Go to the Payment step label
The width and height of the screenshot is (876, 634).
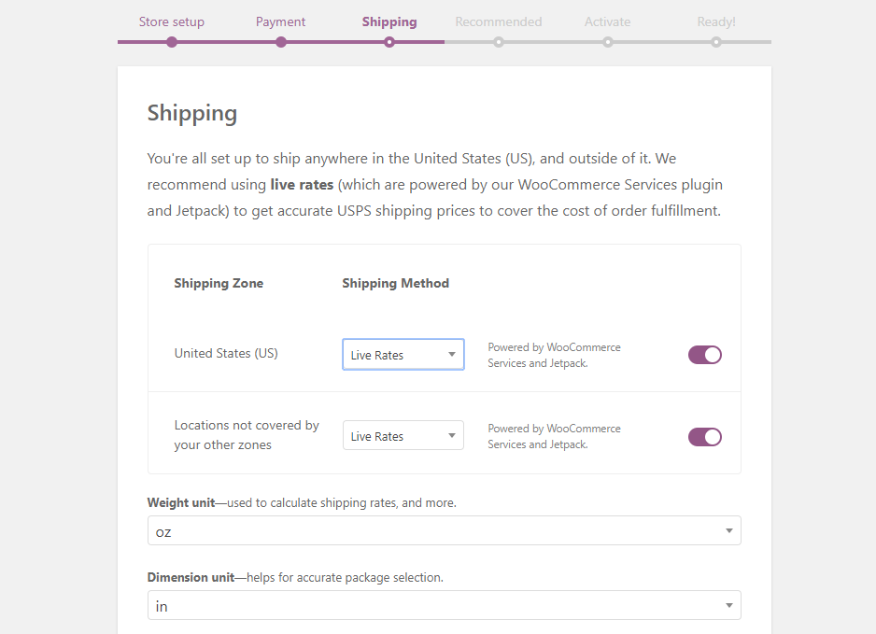(x=281, y=21)
